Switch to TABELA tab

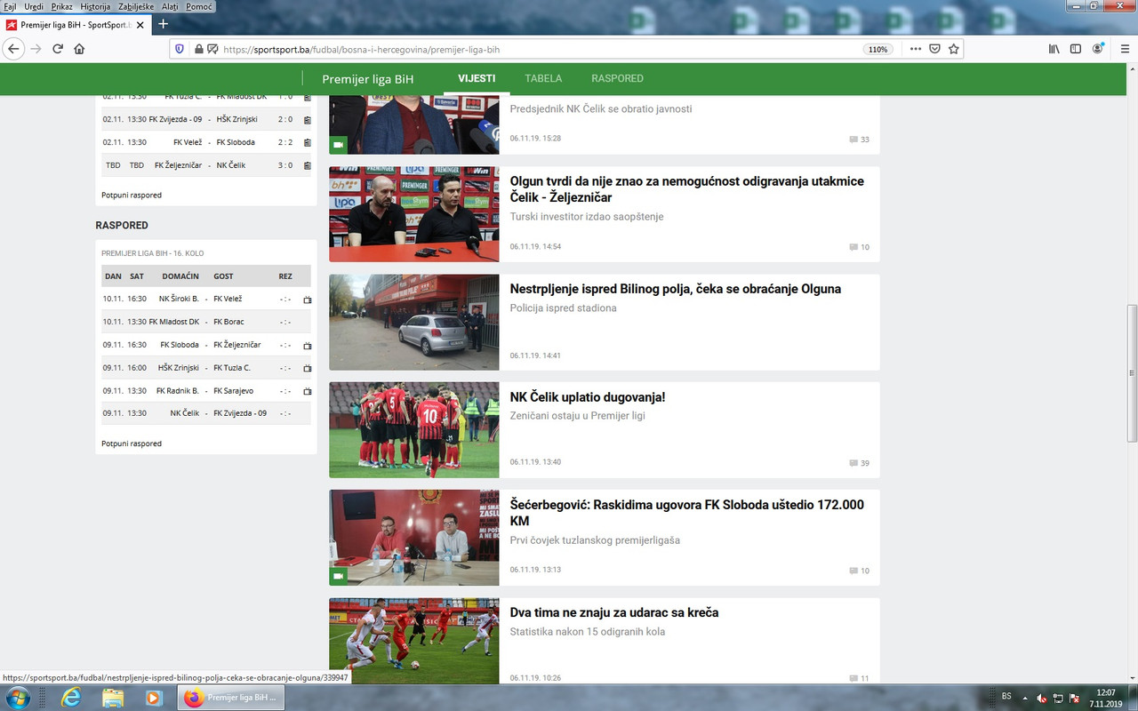[x=543, y=78]
